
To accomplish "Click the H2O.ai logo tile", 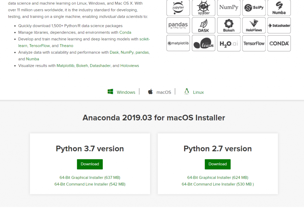I will point(229,43).
